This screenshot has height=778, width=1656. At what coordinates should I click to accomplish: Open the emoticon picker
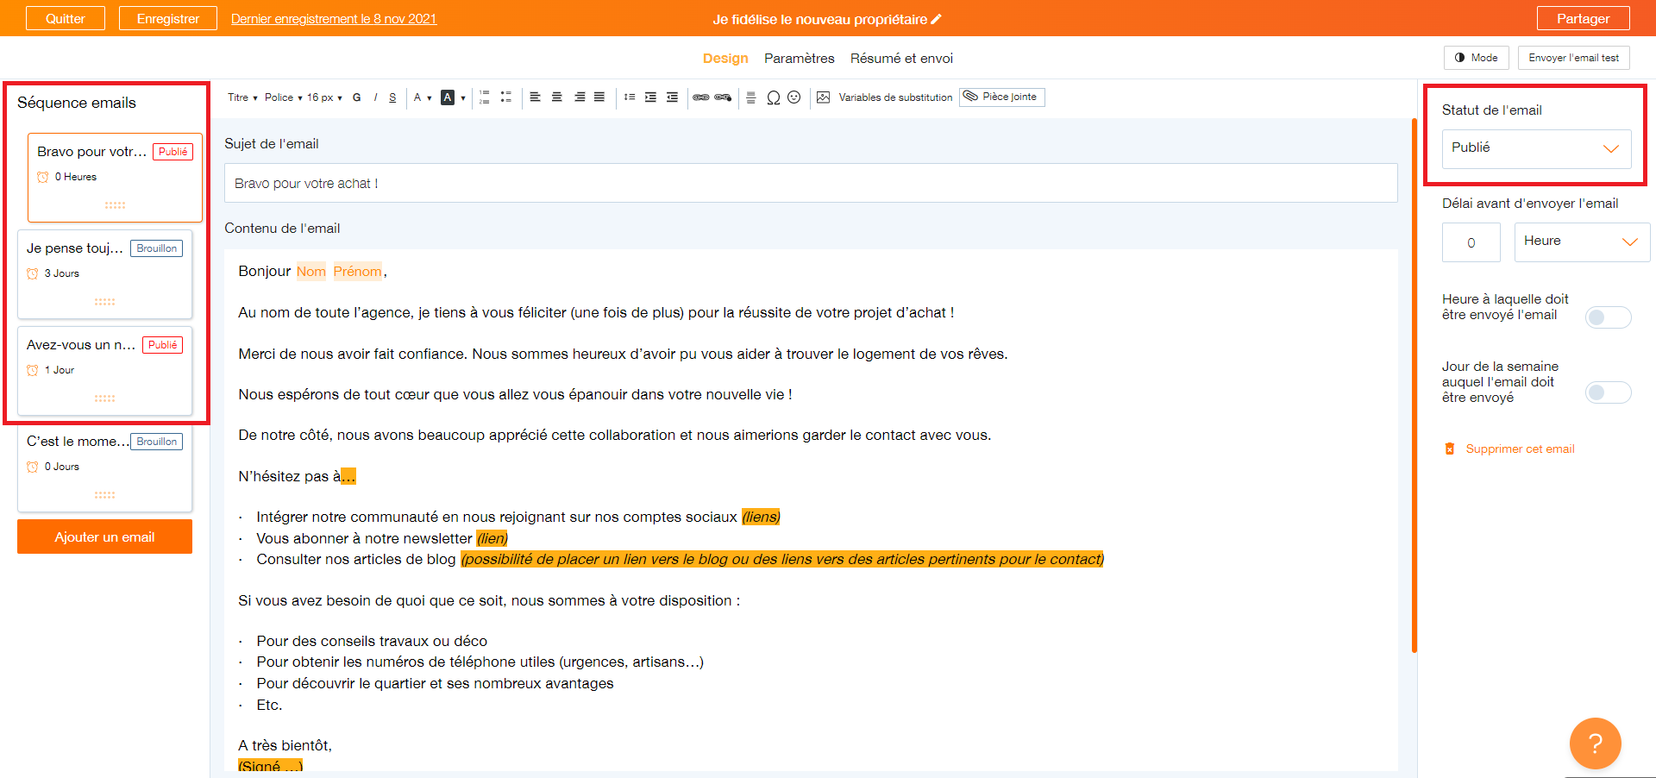pos(794,97)
